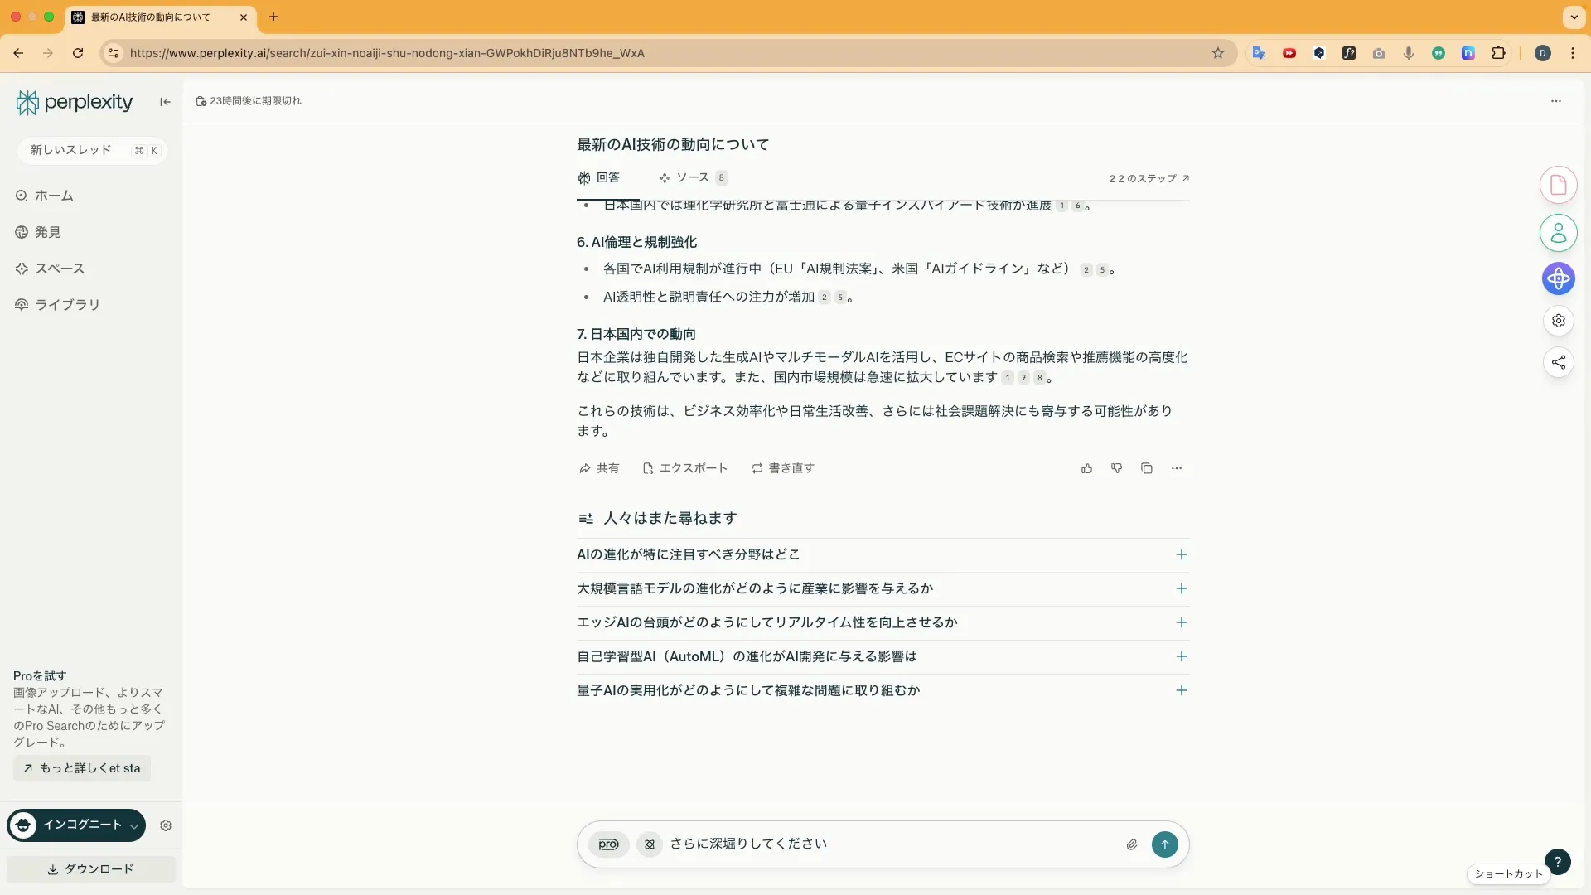
Task: Enable Pro search in the input box
Action: (x=609, y=844)
